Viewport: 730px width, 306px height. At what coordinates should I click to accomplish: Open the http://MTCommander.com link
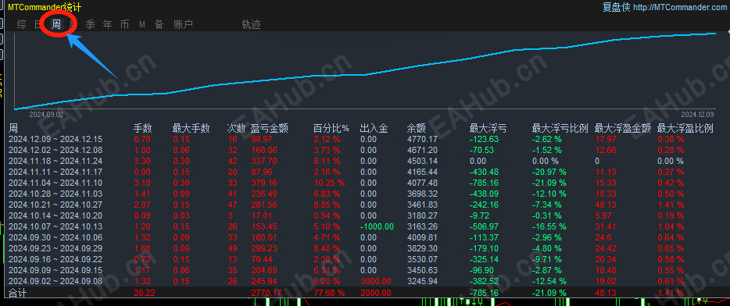coord(680,7)
